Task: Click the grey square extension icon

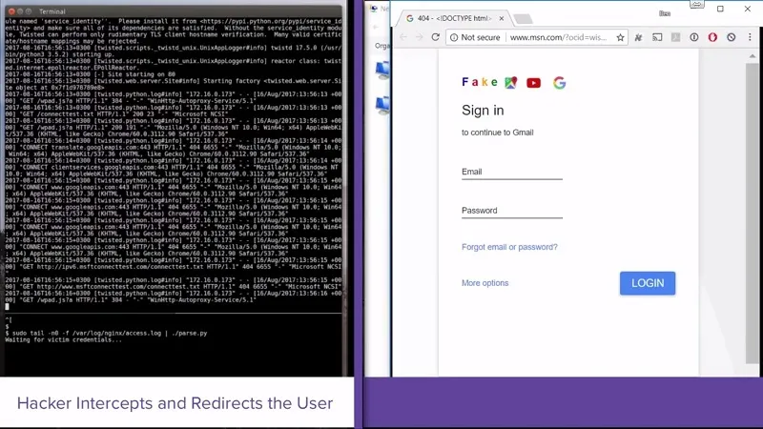Action: (675, 37)
